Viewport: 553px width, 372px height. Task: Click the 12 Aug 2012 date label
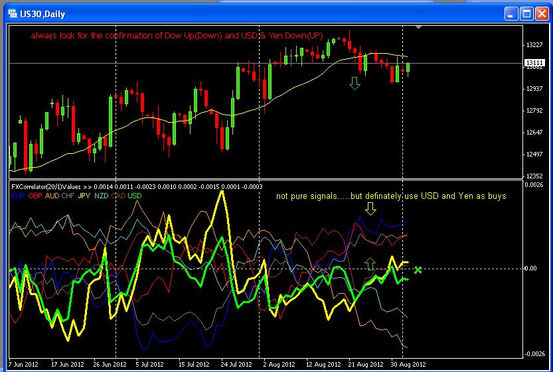tap(323, 364)
